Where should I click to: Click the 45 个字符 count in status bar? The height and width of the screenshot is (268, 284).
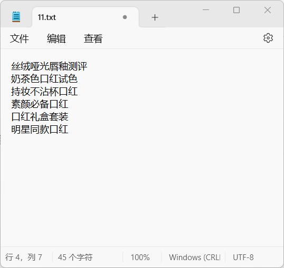[75, 257]
